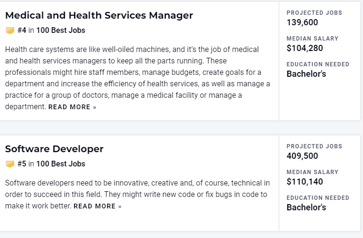This screenshot has height=238, width=363.
Task: Select the #5 ranking text
Action: coord(22,164)
